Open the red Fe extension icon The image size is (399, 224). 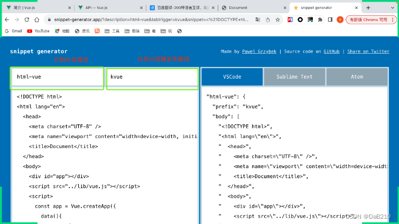click(x=290, y=20)
